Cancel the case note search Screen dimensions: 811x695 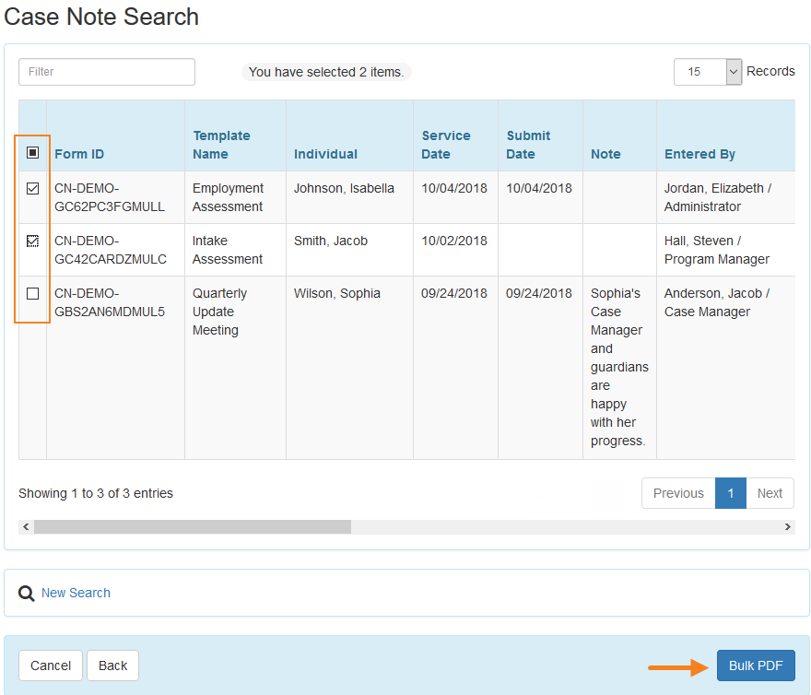[x=50, y=665]
